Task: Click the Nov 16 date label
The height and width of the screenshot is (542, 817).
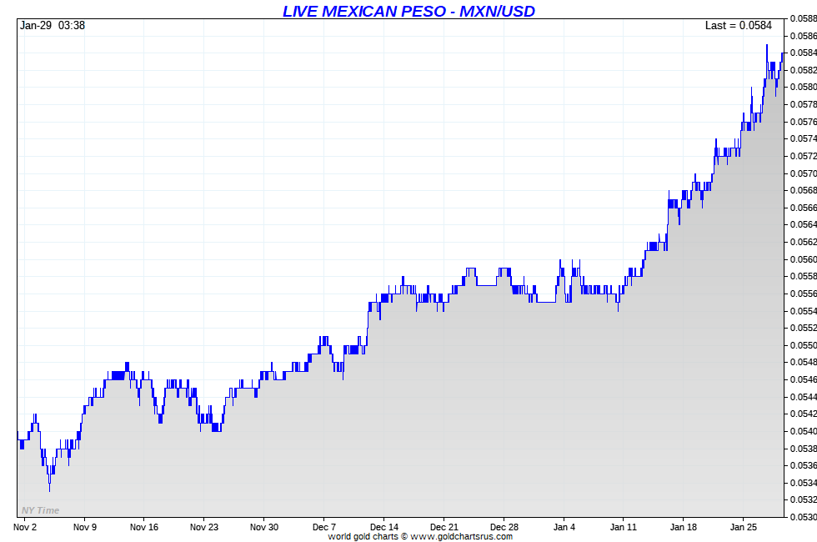Action: tap(144, 527)
